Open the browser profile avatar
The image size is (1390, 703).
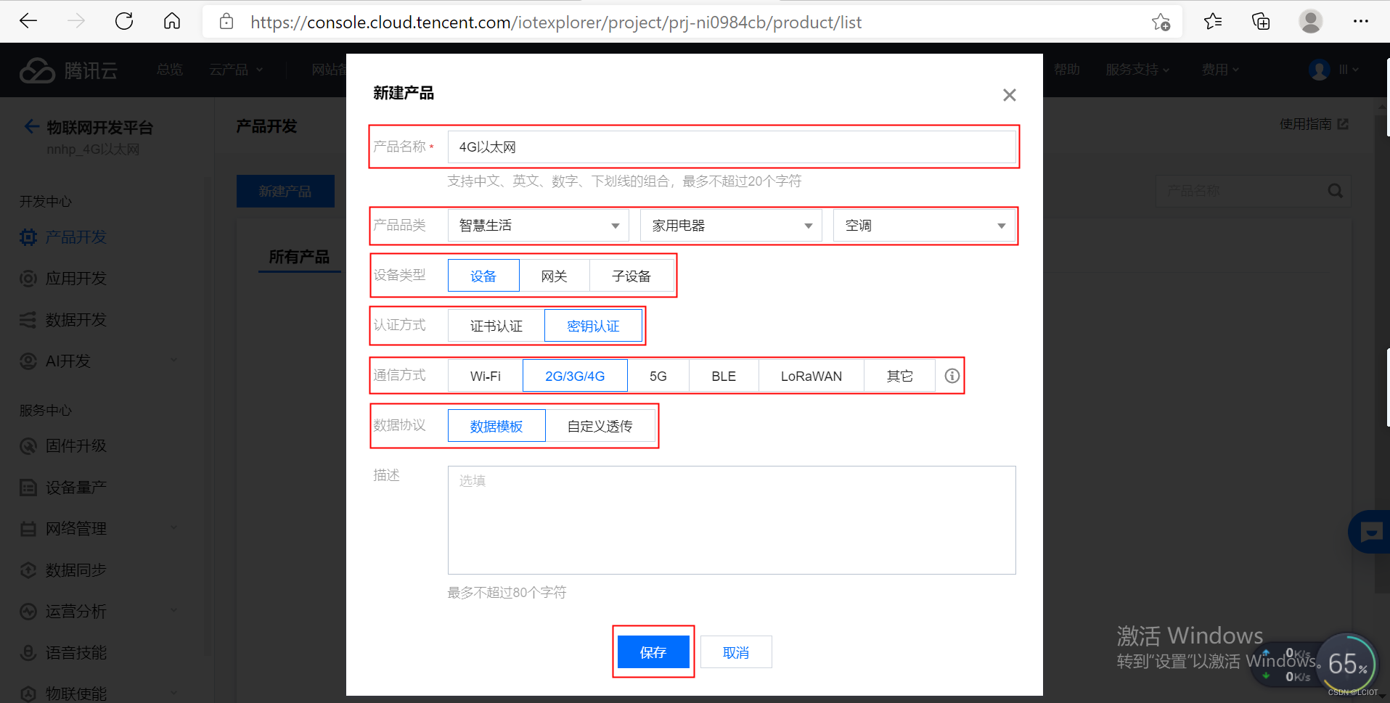point(1310,22)
